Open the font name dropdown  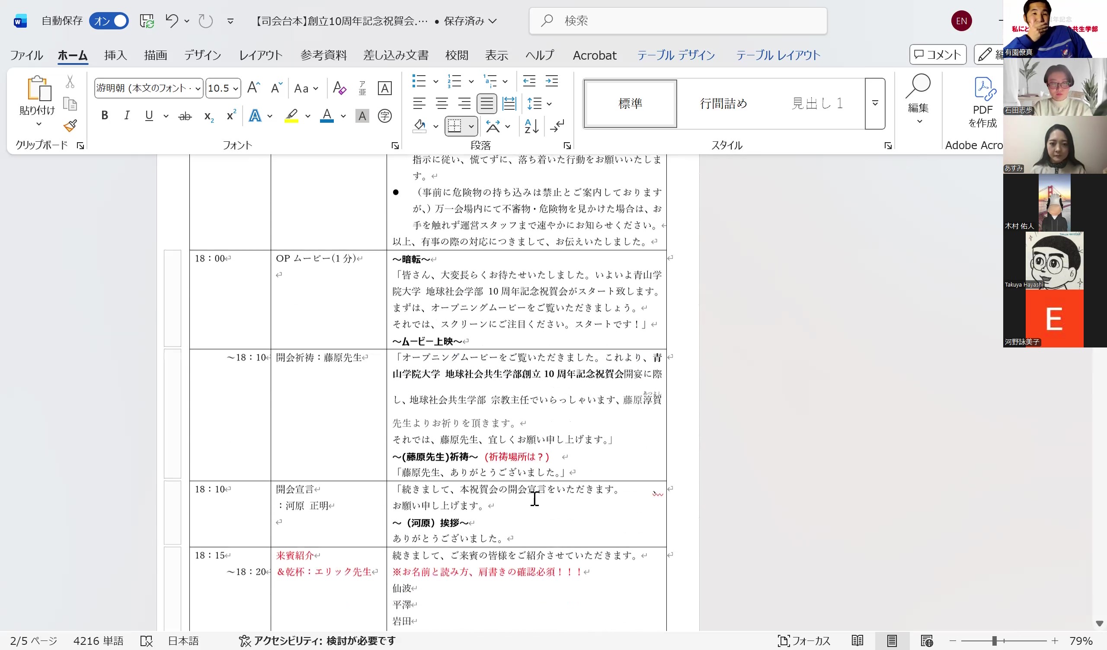tap(198, 88)
